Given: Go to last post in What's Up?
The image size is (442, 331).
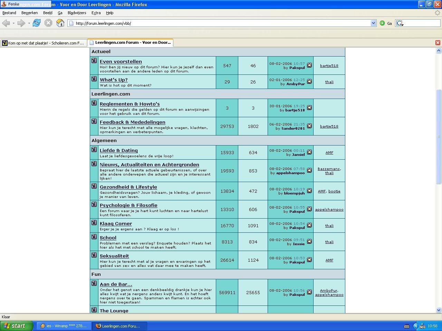Looking at the screenshot, I should pos(309,81).
